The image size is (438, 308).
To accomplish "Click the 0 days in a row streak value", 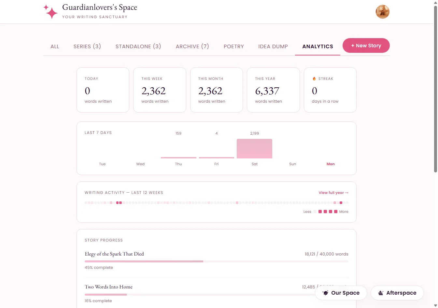I will tap(315, 91).
